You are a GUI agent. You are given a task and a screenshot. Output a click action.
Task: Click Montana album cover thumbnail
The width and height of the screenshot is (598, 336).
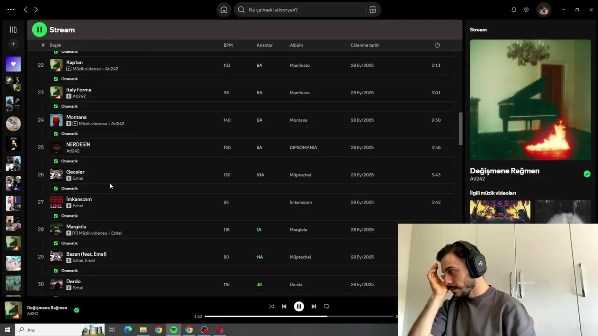56,120
